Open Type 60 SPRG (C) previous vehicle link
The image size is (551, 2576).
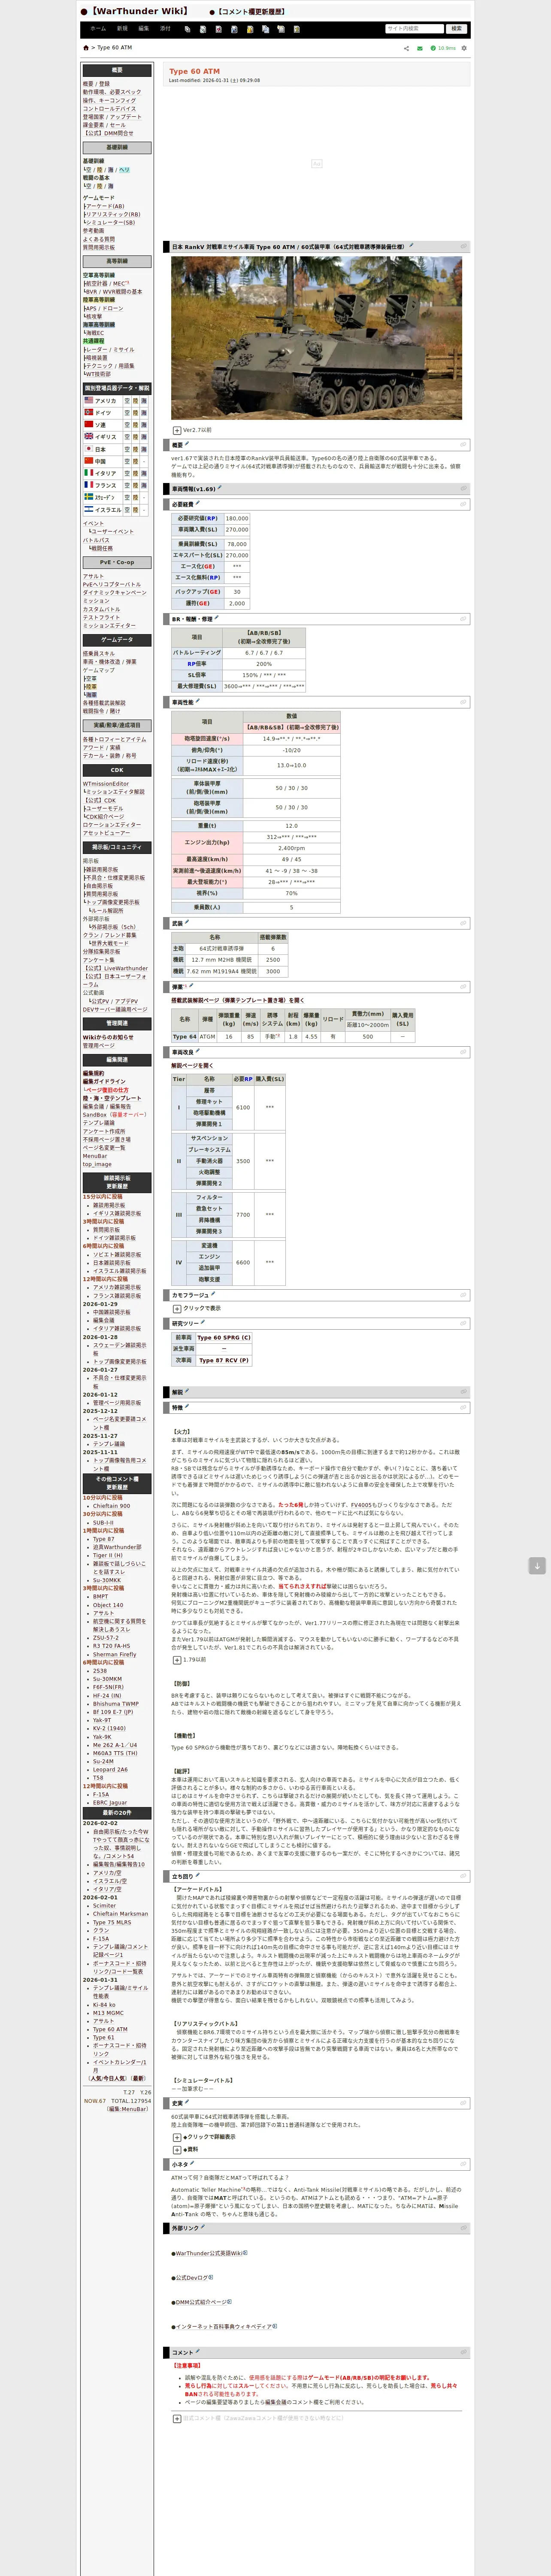click(x=224, y=1337)
